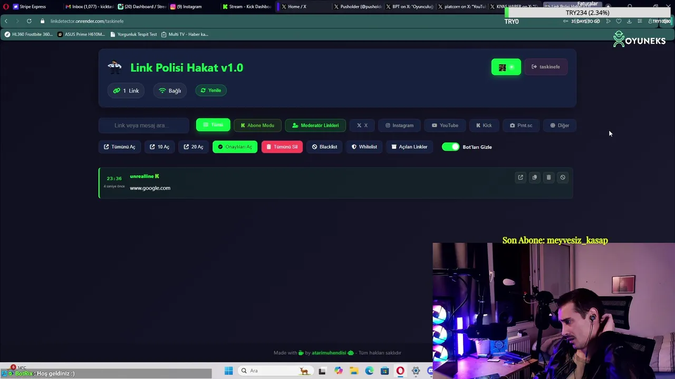The image size is (675, 379).
Task: Open Microsoft Store from the taskbar
Action: pyautogui.click(x=385, y=371)
